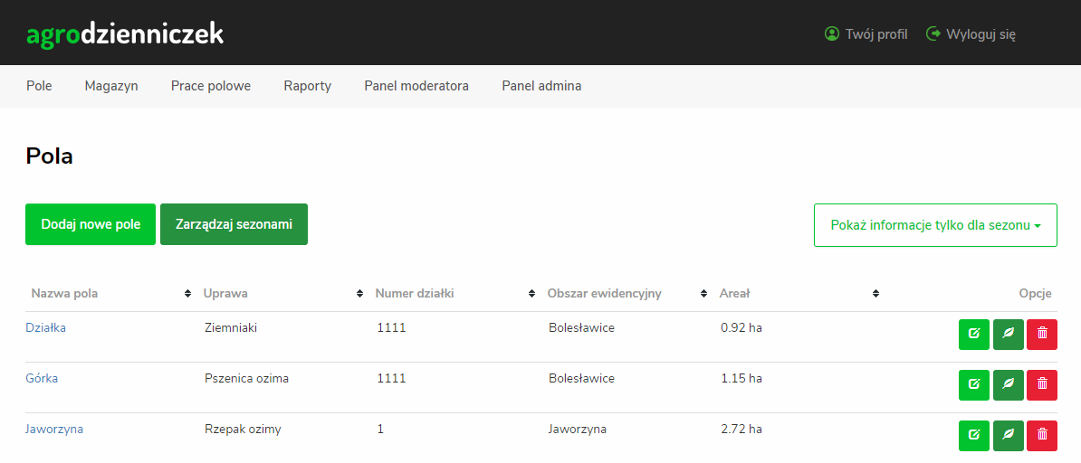
Task: Sort table by Nazwa pola column arrows
Action: [187, 294]
